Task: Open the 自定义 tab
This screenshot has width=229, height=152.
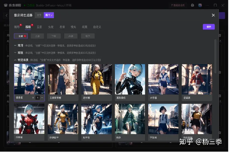Action: pos(97,27)
